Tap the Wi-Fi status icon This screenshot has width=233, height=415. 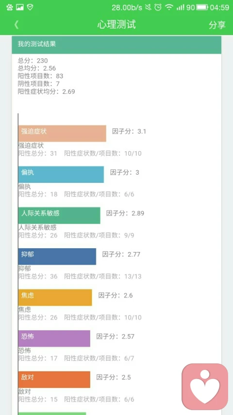point(169,7)
